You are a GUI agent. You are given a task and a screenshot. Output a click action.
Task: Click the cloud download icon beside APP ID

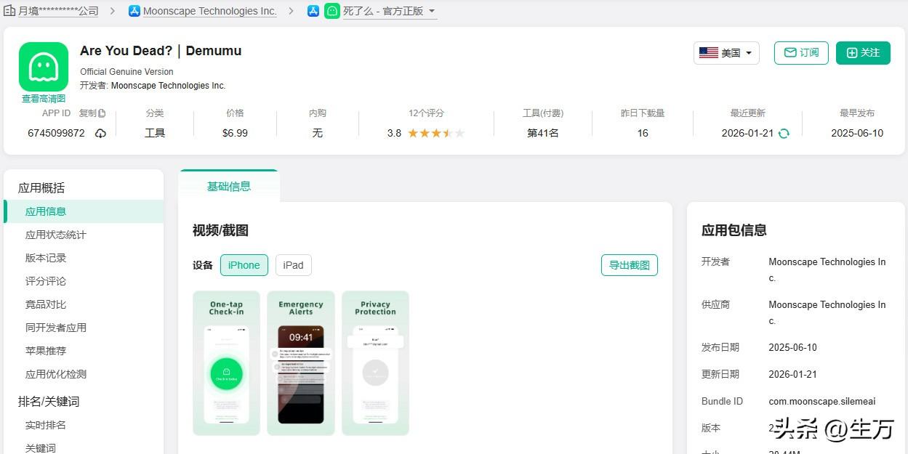click(x=100, y=133)
